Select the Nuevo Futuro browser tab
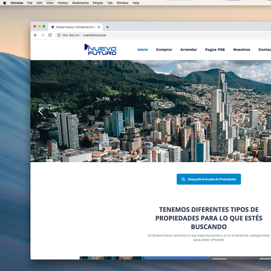271x271 pixels. point(75,27)
